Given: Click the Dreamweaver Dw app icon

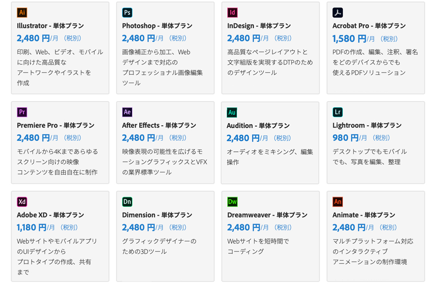Looking at the screenshot, I should pos(233,202).
